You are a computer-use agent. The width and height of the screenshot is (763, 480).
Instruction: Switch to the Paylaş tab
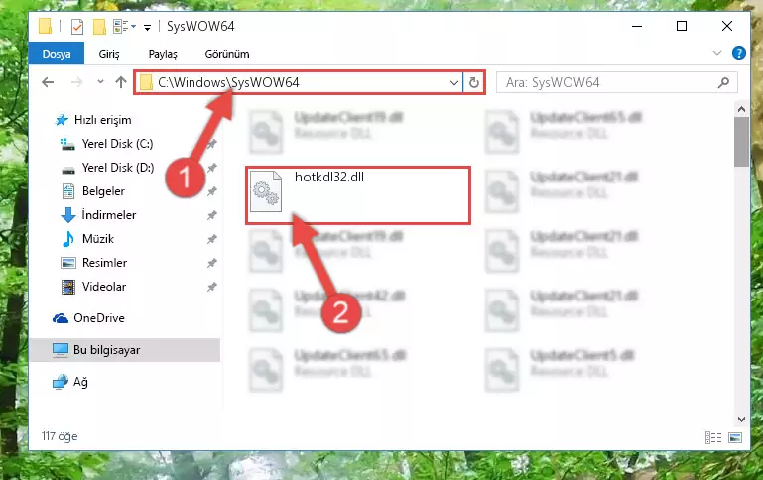pyautogui.click(x=163, y=54)
